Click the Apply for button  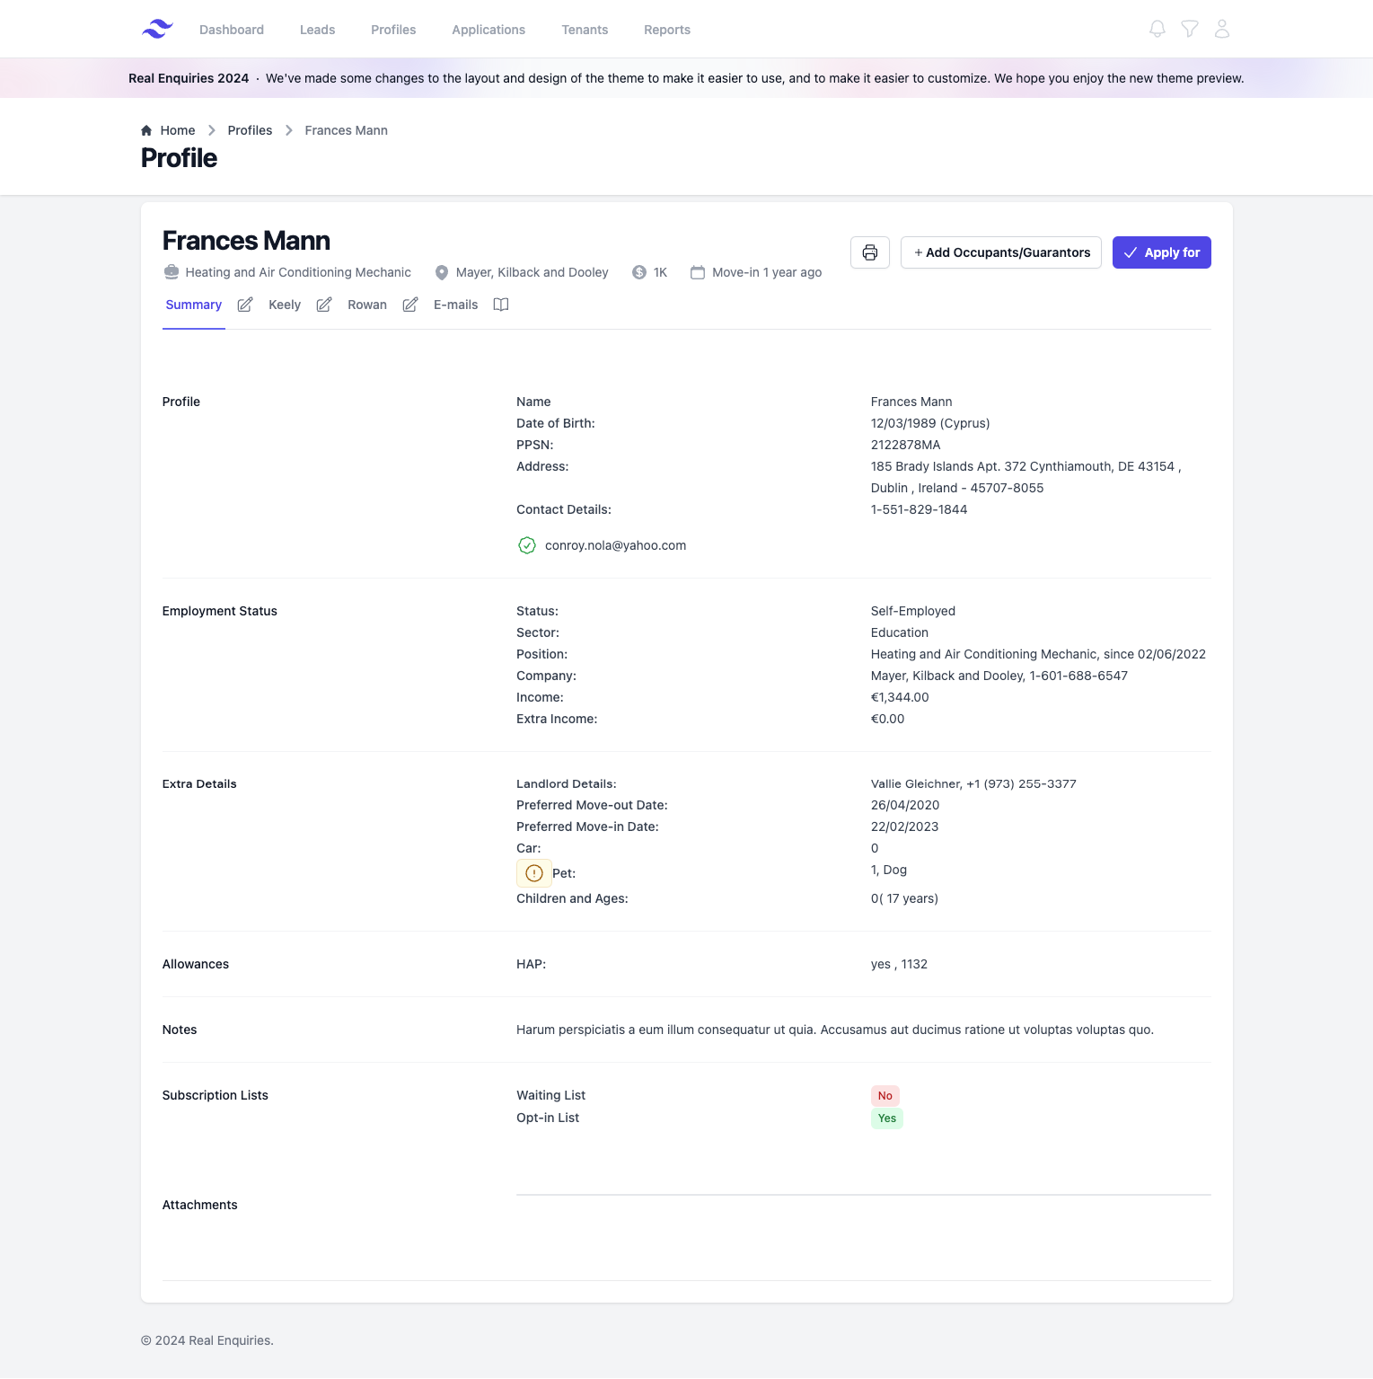[x=1161, y=252]
